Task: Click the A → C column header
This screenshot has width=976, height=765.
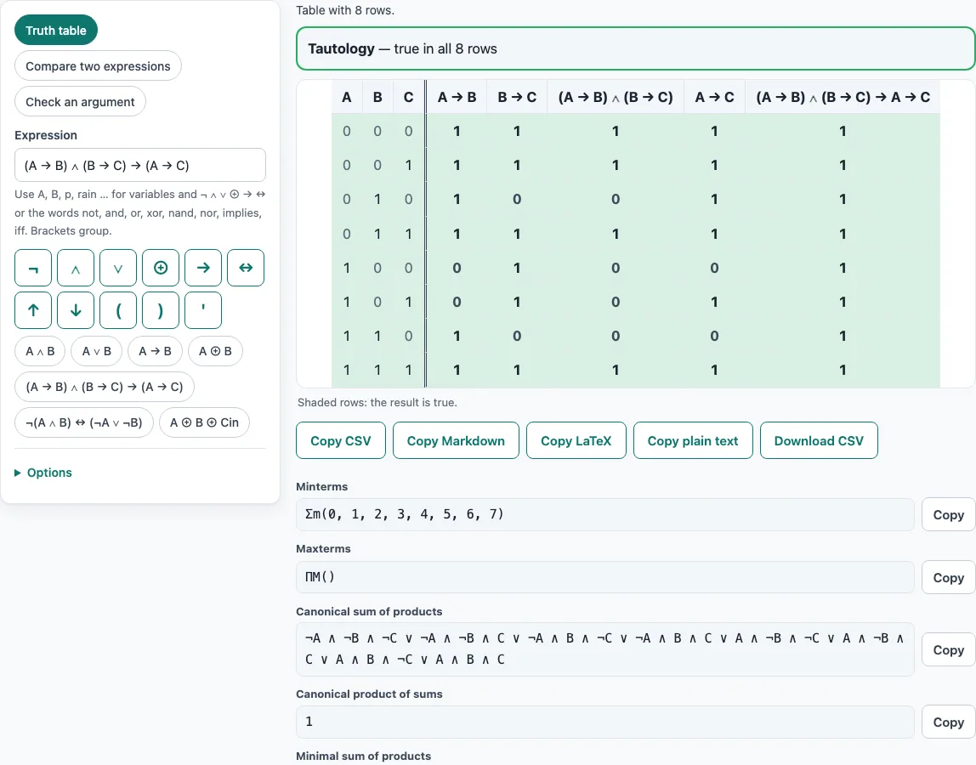Action: pos(714,97)
